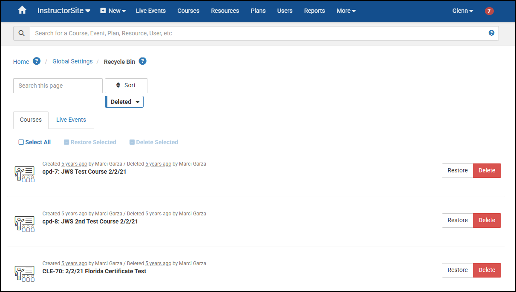Delete cpd-8 JWS 2nd Test Course
The height and width of the screenshot is (292, 516).
[x=487, y=220]
